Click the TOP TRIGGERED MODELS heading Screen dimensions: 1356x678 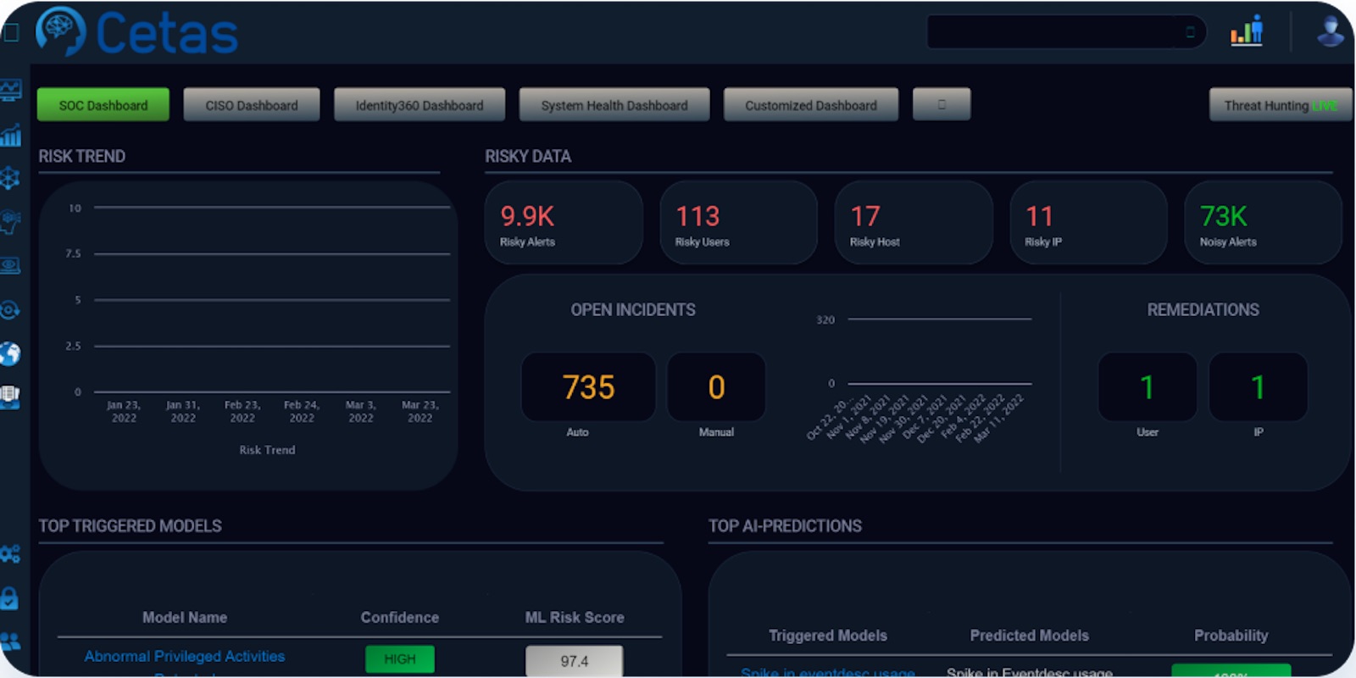[131, 526]
